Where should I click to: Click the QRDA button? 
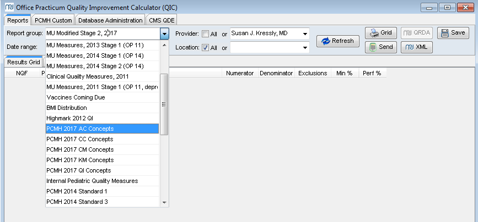pyautogui.click(x=416, y=33)
